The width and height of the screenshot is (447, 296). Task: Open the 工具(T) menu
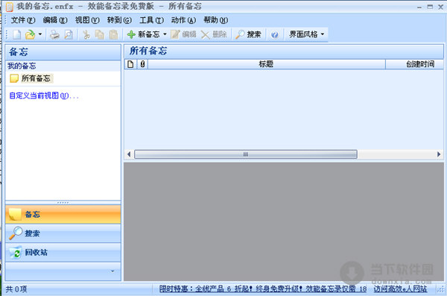151,20
